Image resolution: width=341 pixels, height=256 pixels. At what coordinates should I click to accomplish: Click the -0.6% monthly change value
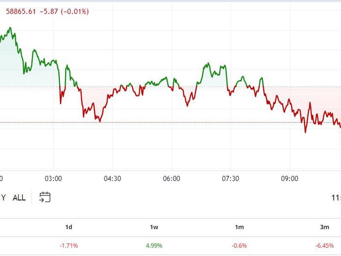tap(239, 245)
